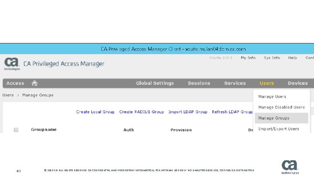Choose Manage Groups in Users dropdown
Viewport: 314px width, 176px height.
281,118
